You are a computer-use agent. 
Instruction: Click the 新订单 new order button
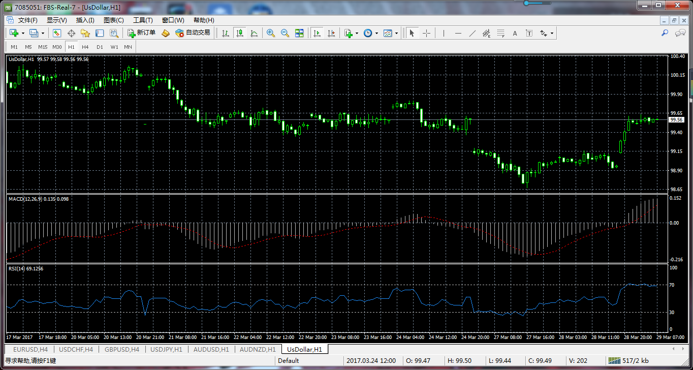click(x=142, y=33)
